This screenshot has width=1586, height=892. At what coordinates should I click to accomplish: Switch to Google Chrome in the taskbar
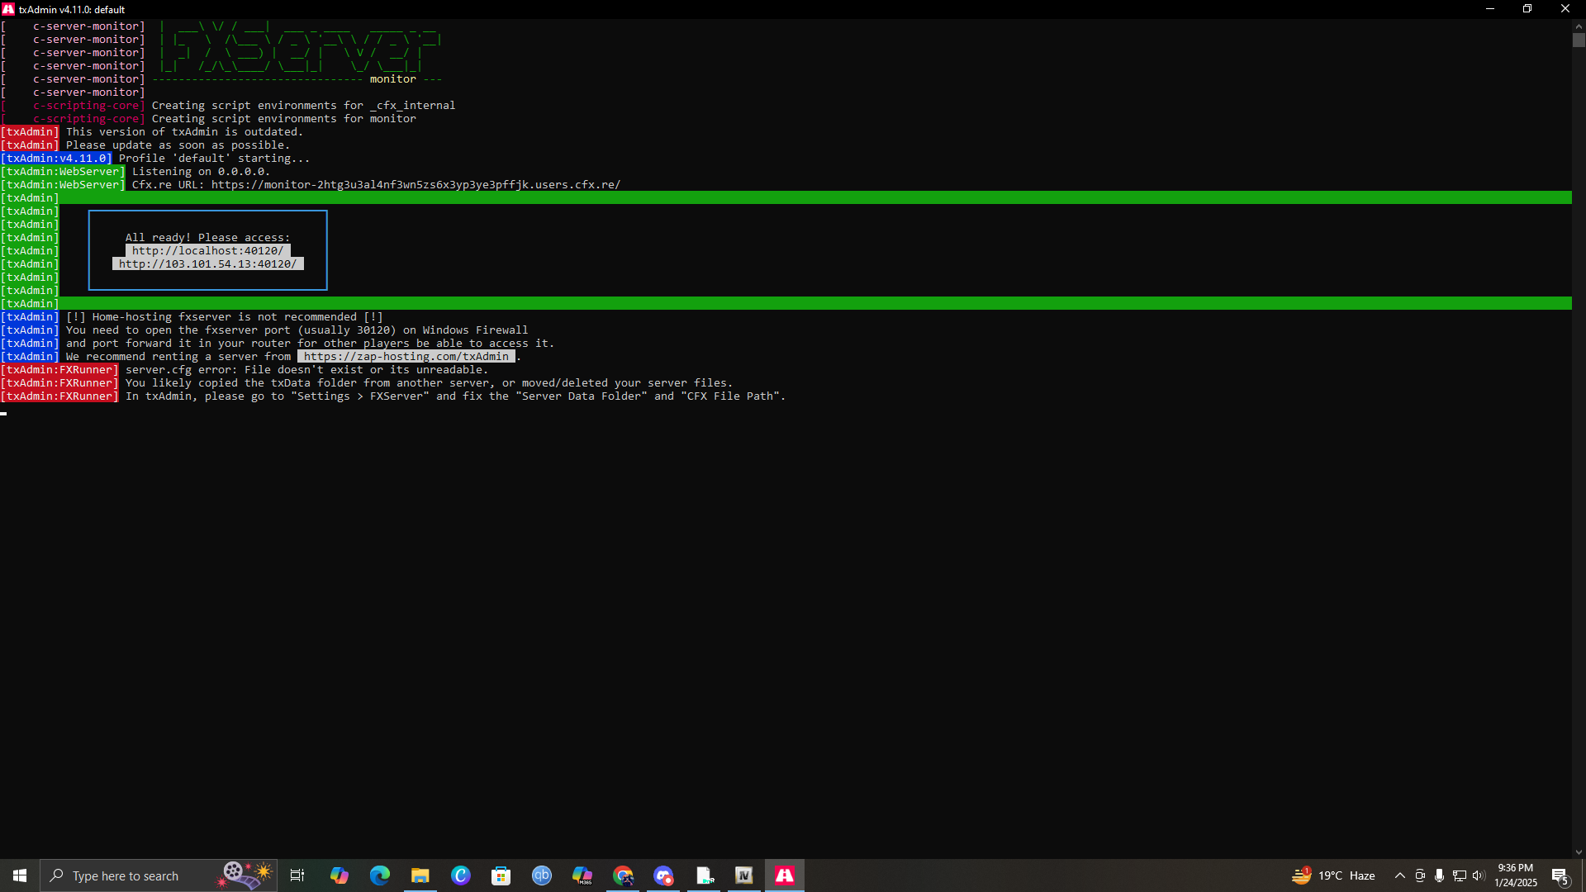pos(623,875)
